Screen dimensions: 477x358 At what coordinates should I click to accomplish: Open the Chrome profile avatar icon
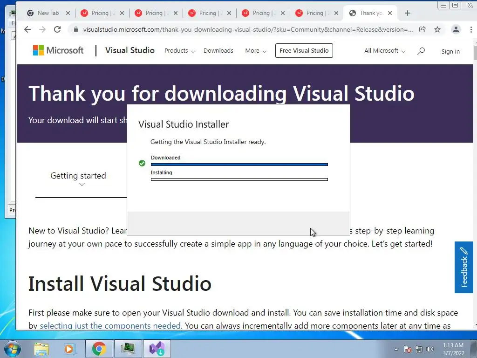[x=456, y=29]
